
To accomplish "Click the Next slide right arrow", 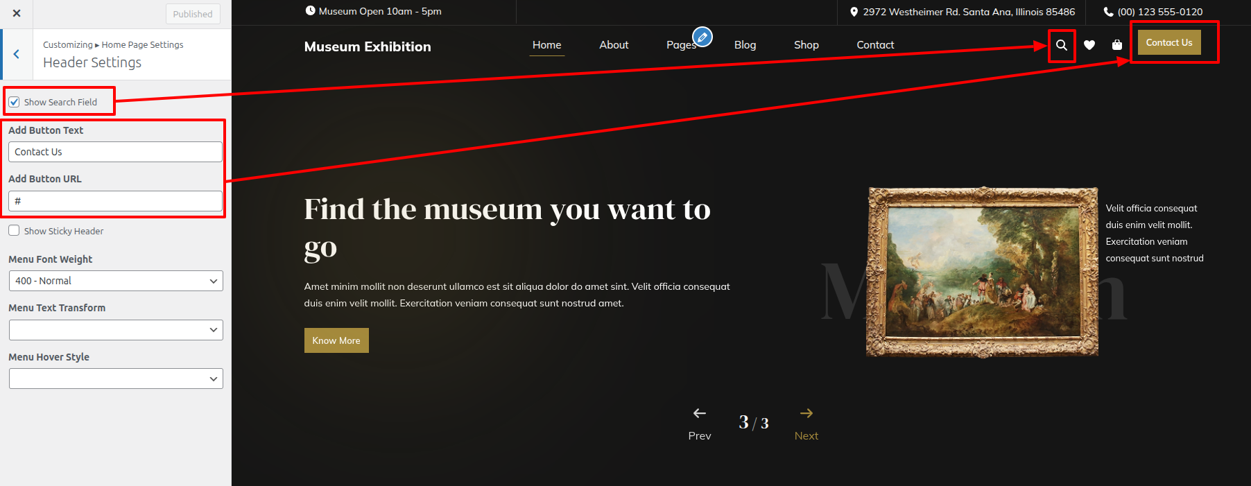I will click(x=806, y=414).
